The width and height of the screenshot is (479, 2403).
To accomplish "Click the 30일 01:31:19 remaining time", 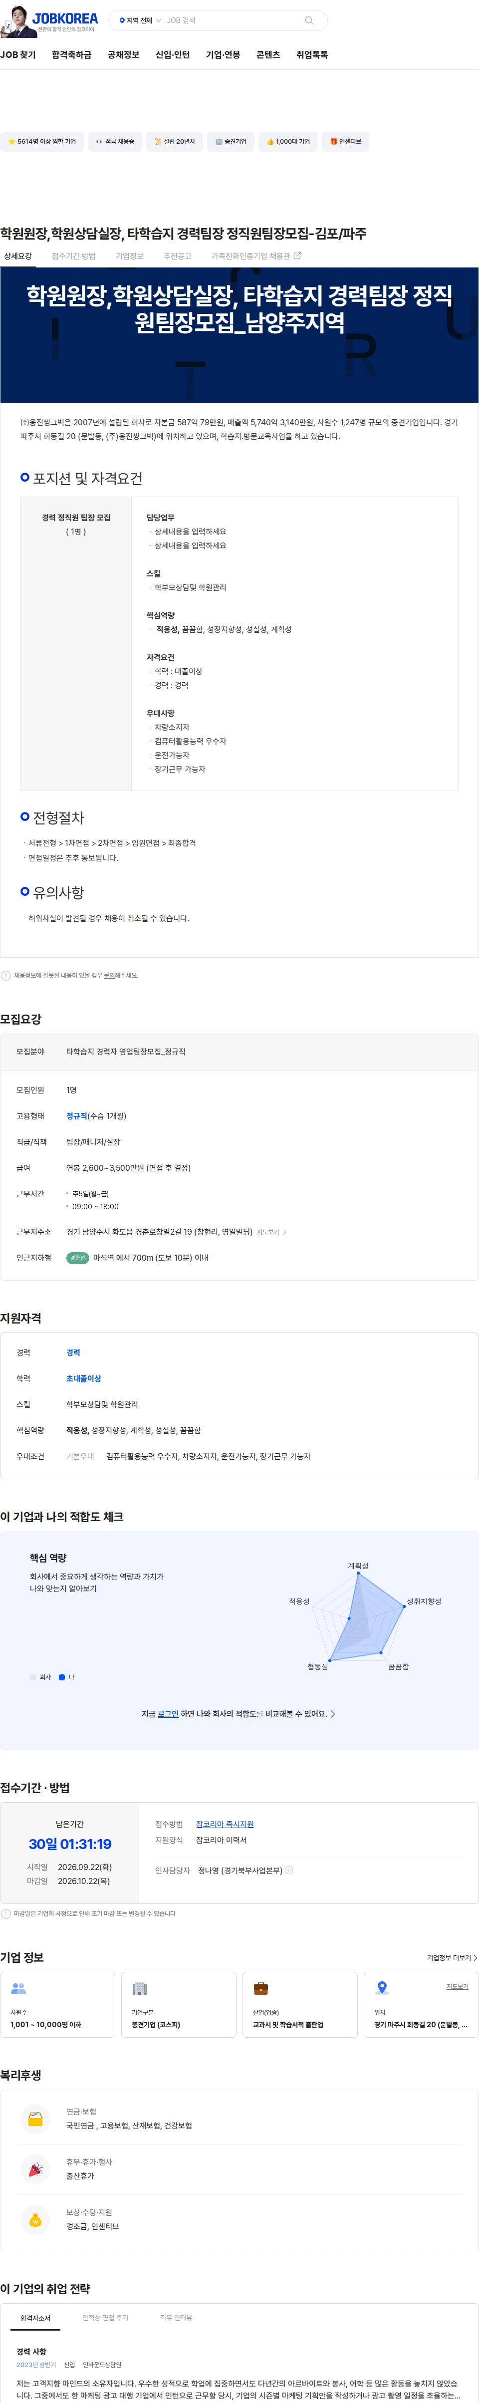I will (x=70, y=1844).
